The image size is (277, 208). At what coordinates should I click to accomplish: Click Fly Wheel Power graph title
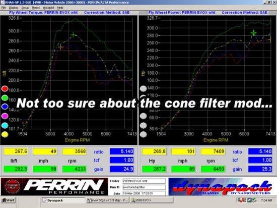[182, 13]
